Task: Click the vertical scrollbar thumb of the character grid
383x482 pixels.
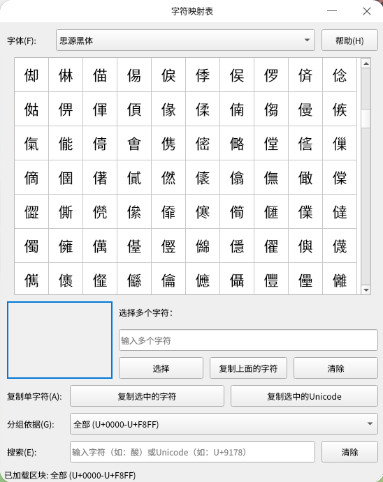Action: (x=366, y=119)
